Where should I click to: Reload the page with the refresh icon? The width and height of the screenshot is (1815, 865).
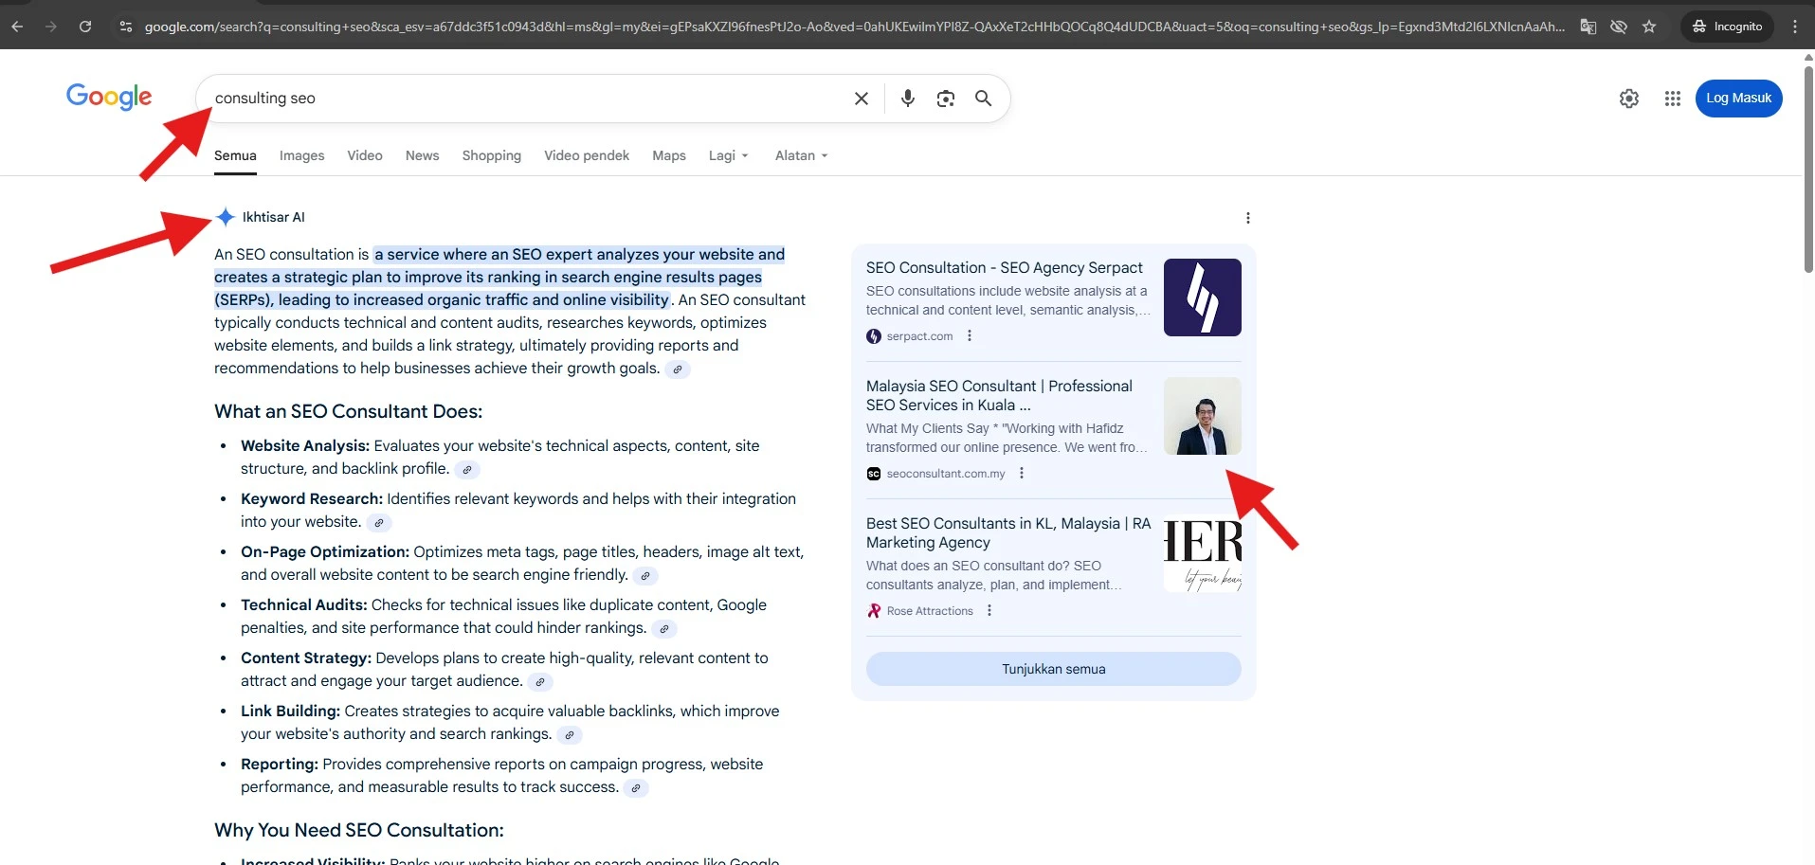tap(84, 27)
